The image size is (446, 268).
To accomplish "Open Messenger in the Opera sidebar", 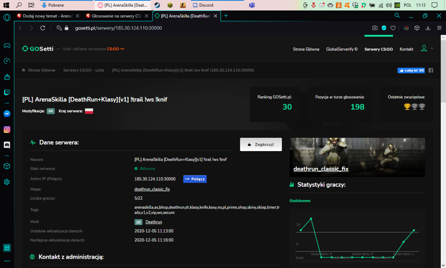I will click(7, 114).
